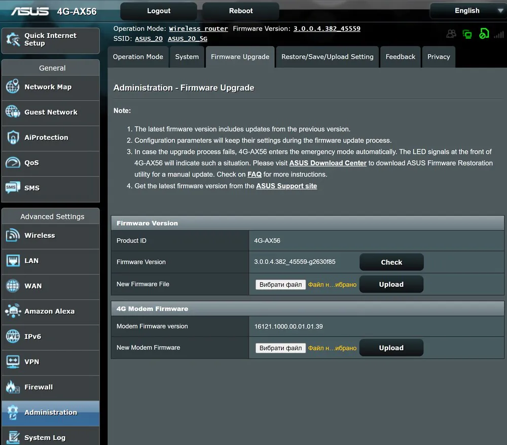Click the modem firmware version 16121.1000.00.01.01.39
Screen dimensions: 507x445
coord(288,327)
